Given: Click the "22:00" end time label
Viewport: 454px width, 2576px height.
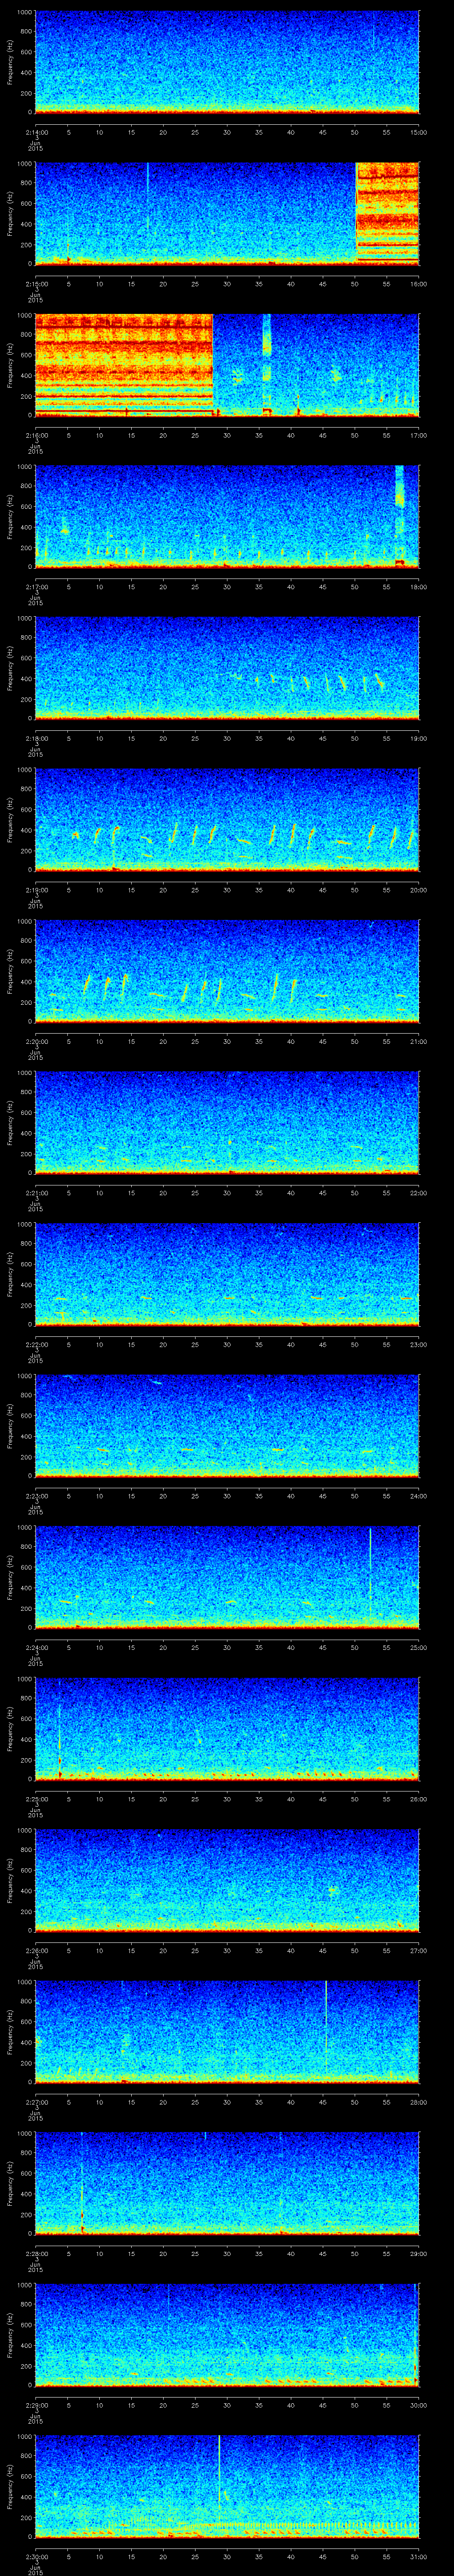Looking at the screenshot, I should click(418, 1193).
